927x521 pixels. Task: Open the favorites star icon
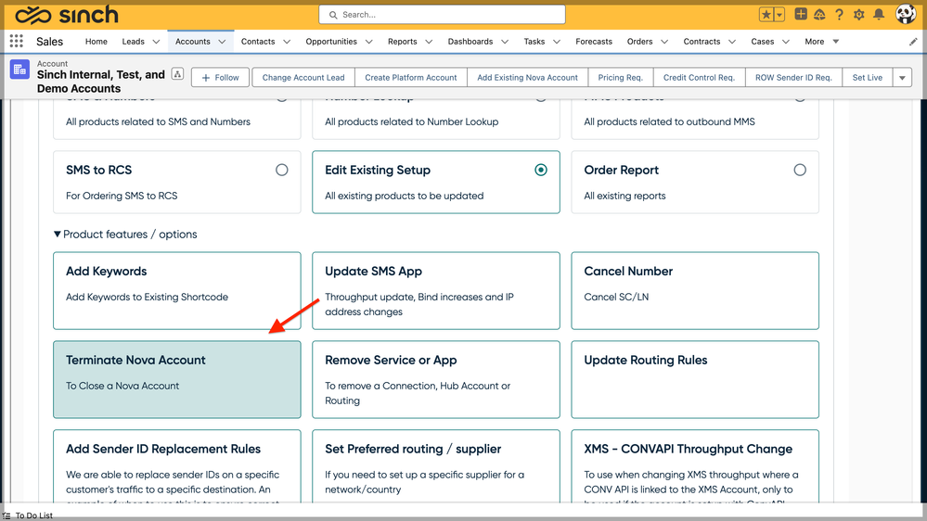coord(766,15)
